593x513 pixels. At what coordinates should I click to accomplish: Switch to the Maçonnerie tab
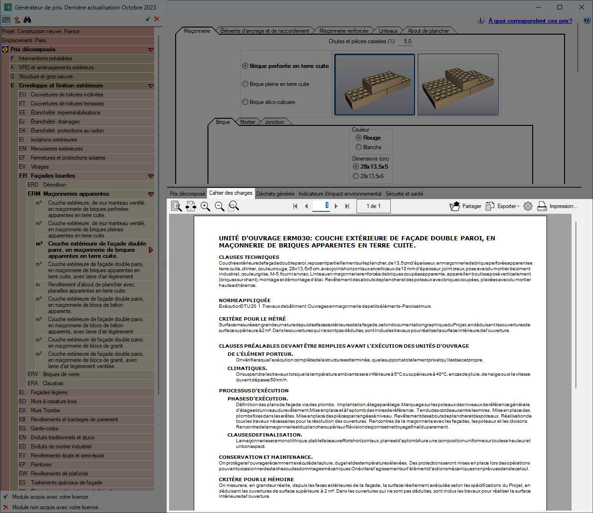(197, 31)
